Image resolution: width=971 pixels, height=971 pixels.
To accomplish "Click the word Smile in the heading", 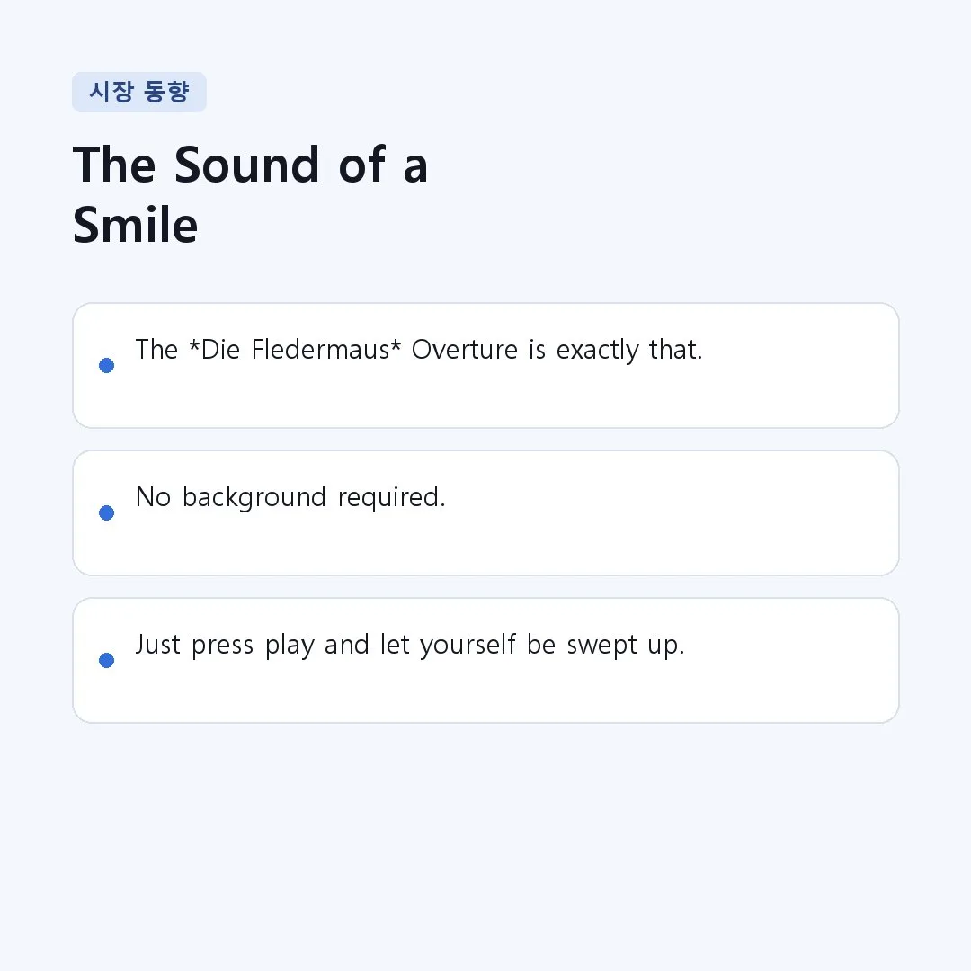I will pos(135,225).
